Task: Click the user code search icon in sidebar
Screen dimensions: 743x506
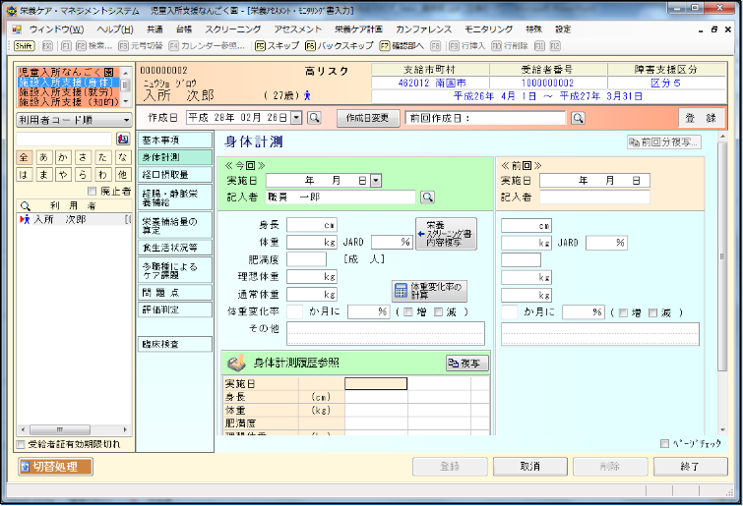Action: 123,140
